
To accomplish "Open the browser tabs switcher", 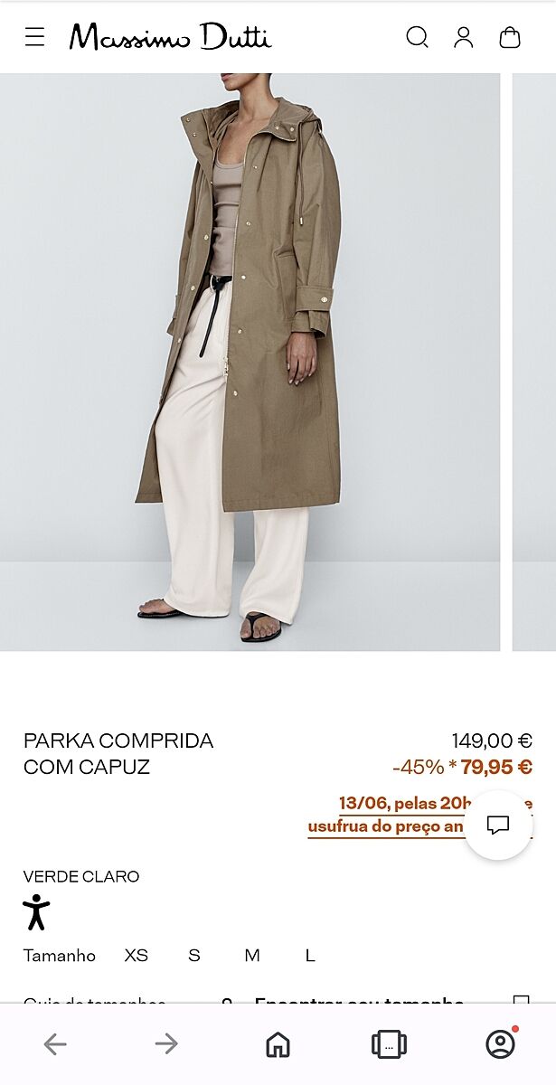I will coord(389,1044).
